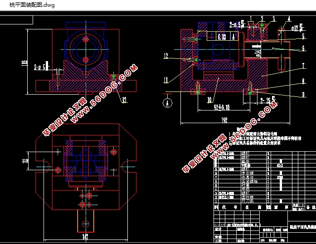316x244 pixels.
Task: Click part balloon number 12
Action: pyautogui.click(x=166, y=56)
